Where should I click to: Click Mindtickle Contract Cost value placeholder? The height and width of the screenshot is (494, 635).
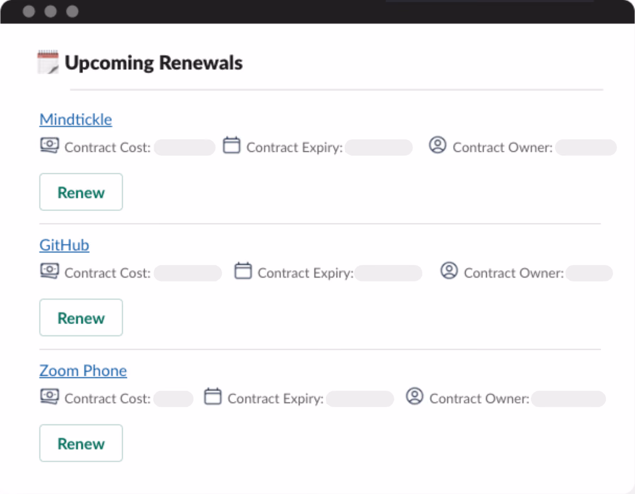click(x=184, y=147)
